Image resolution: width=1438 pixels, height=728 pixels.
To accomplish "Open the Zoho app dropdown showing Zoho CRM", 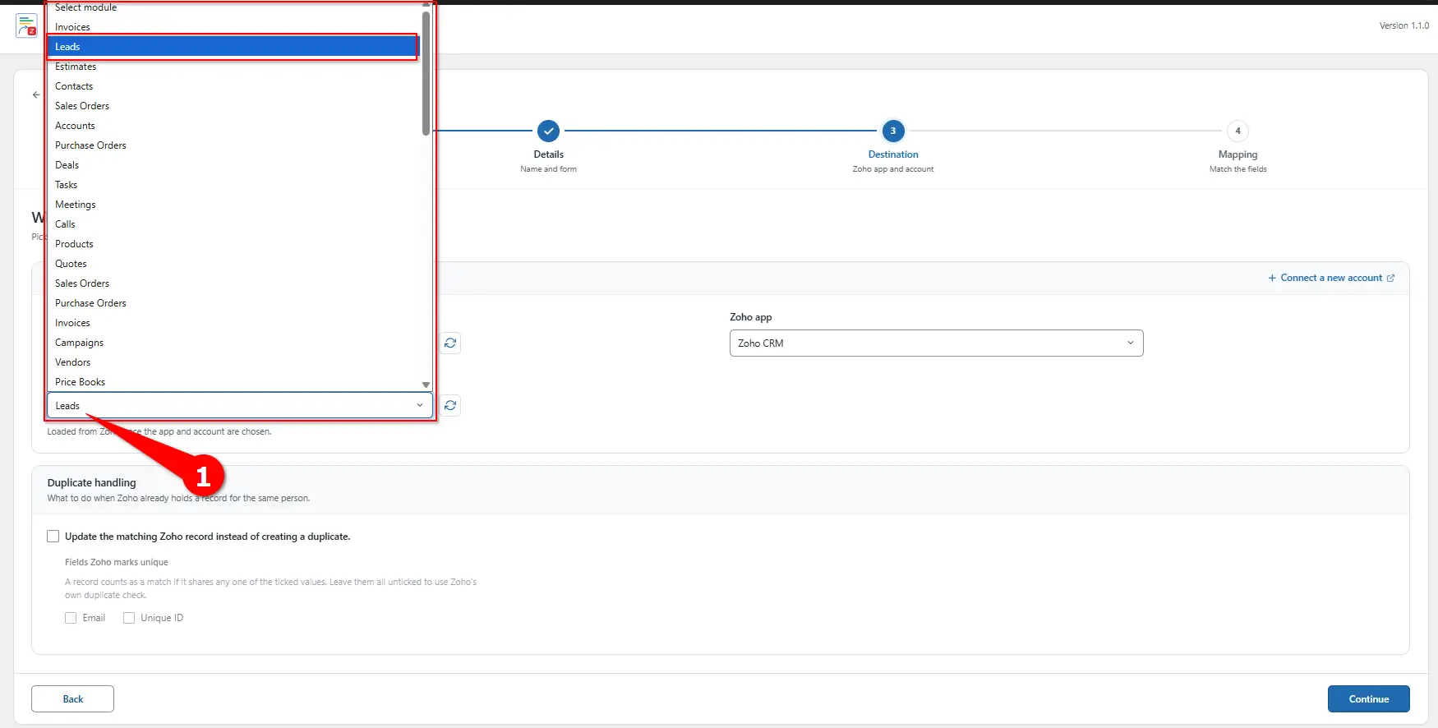I will 936,343.
